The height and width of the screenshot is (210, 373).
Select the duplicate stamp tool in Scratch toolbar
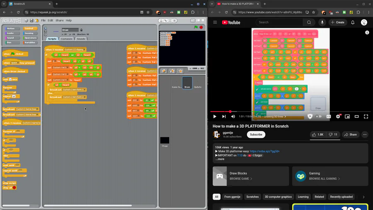click(161, 21)
